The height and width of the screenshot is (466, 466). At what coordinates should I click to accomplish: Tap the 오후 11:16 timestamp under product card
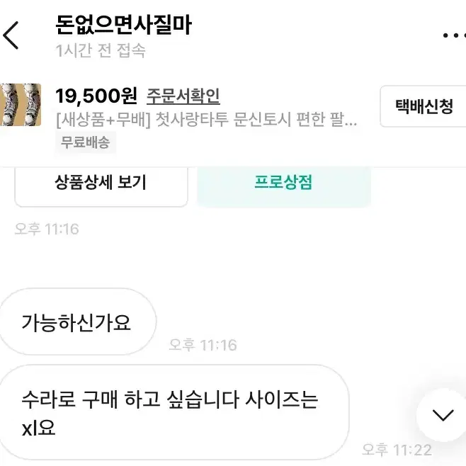point(47,229)
